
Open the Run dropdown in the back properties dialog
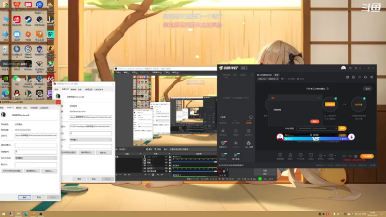91,139
